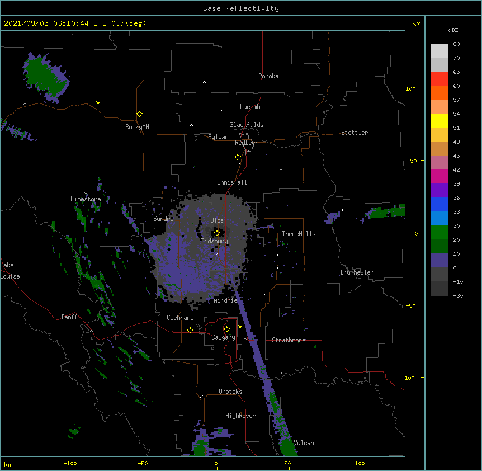
Task: Click the HighRiver label
Action: (x=240, y=416)
